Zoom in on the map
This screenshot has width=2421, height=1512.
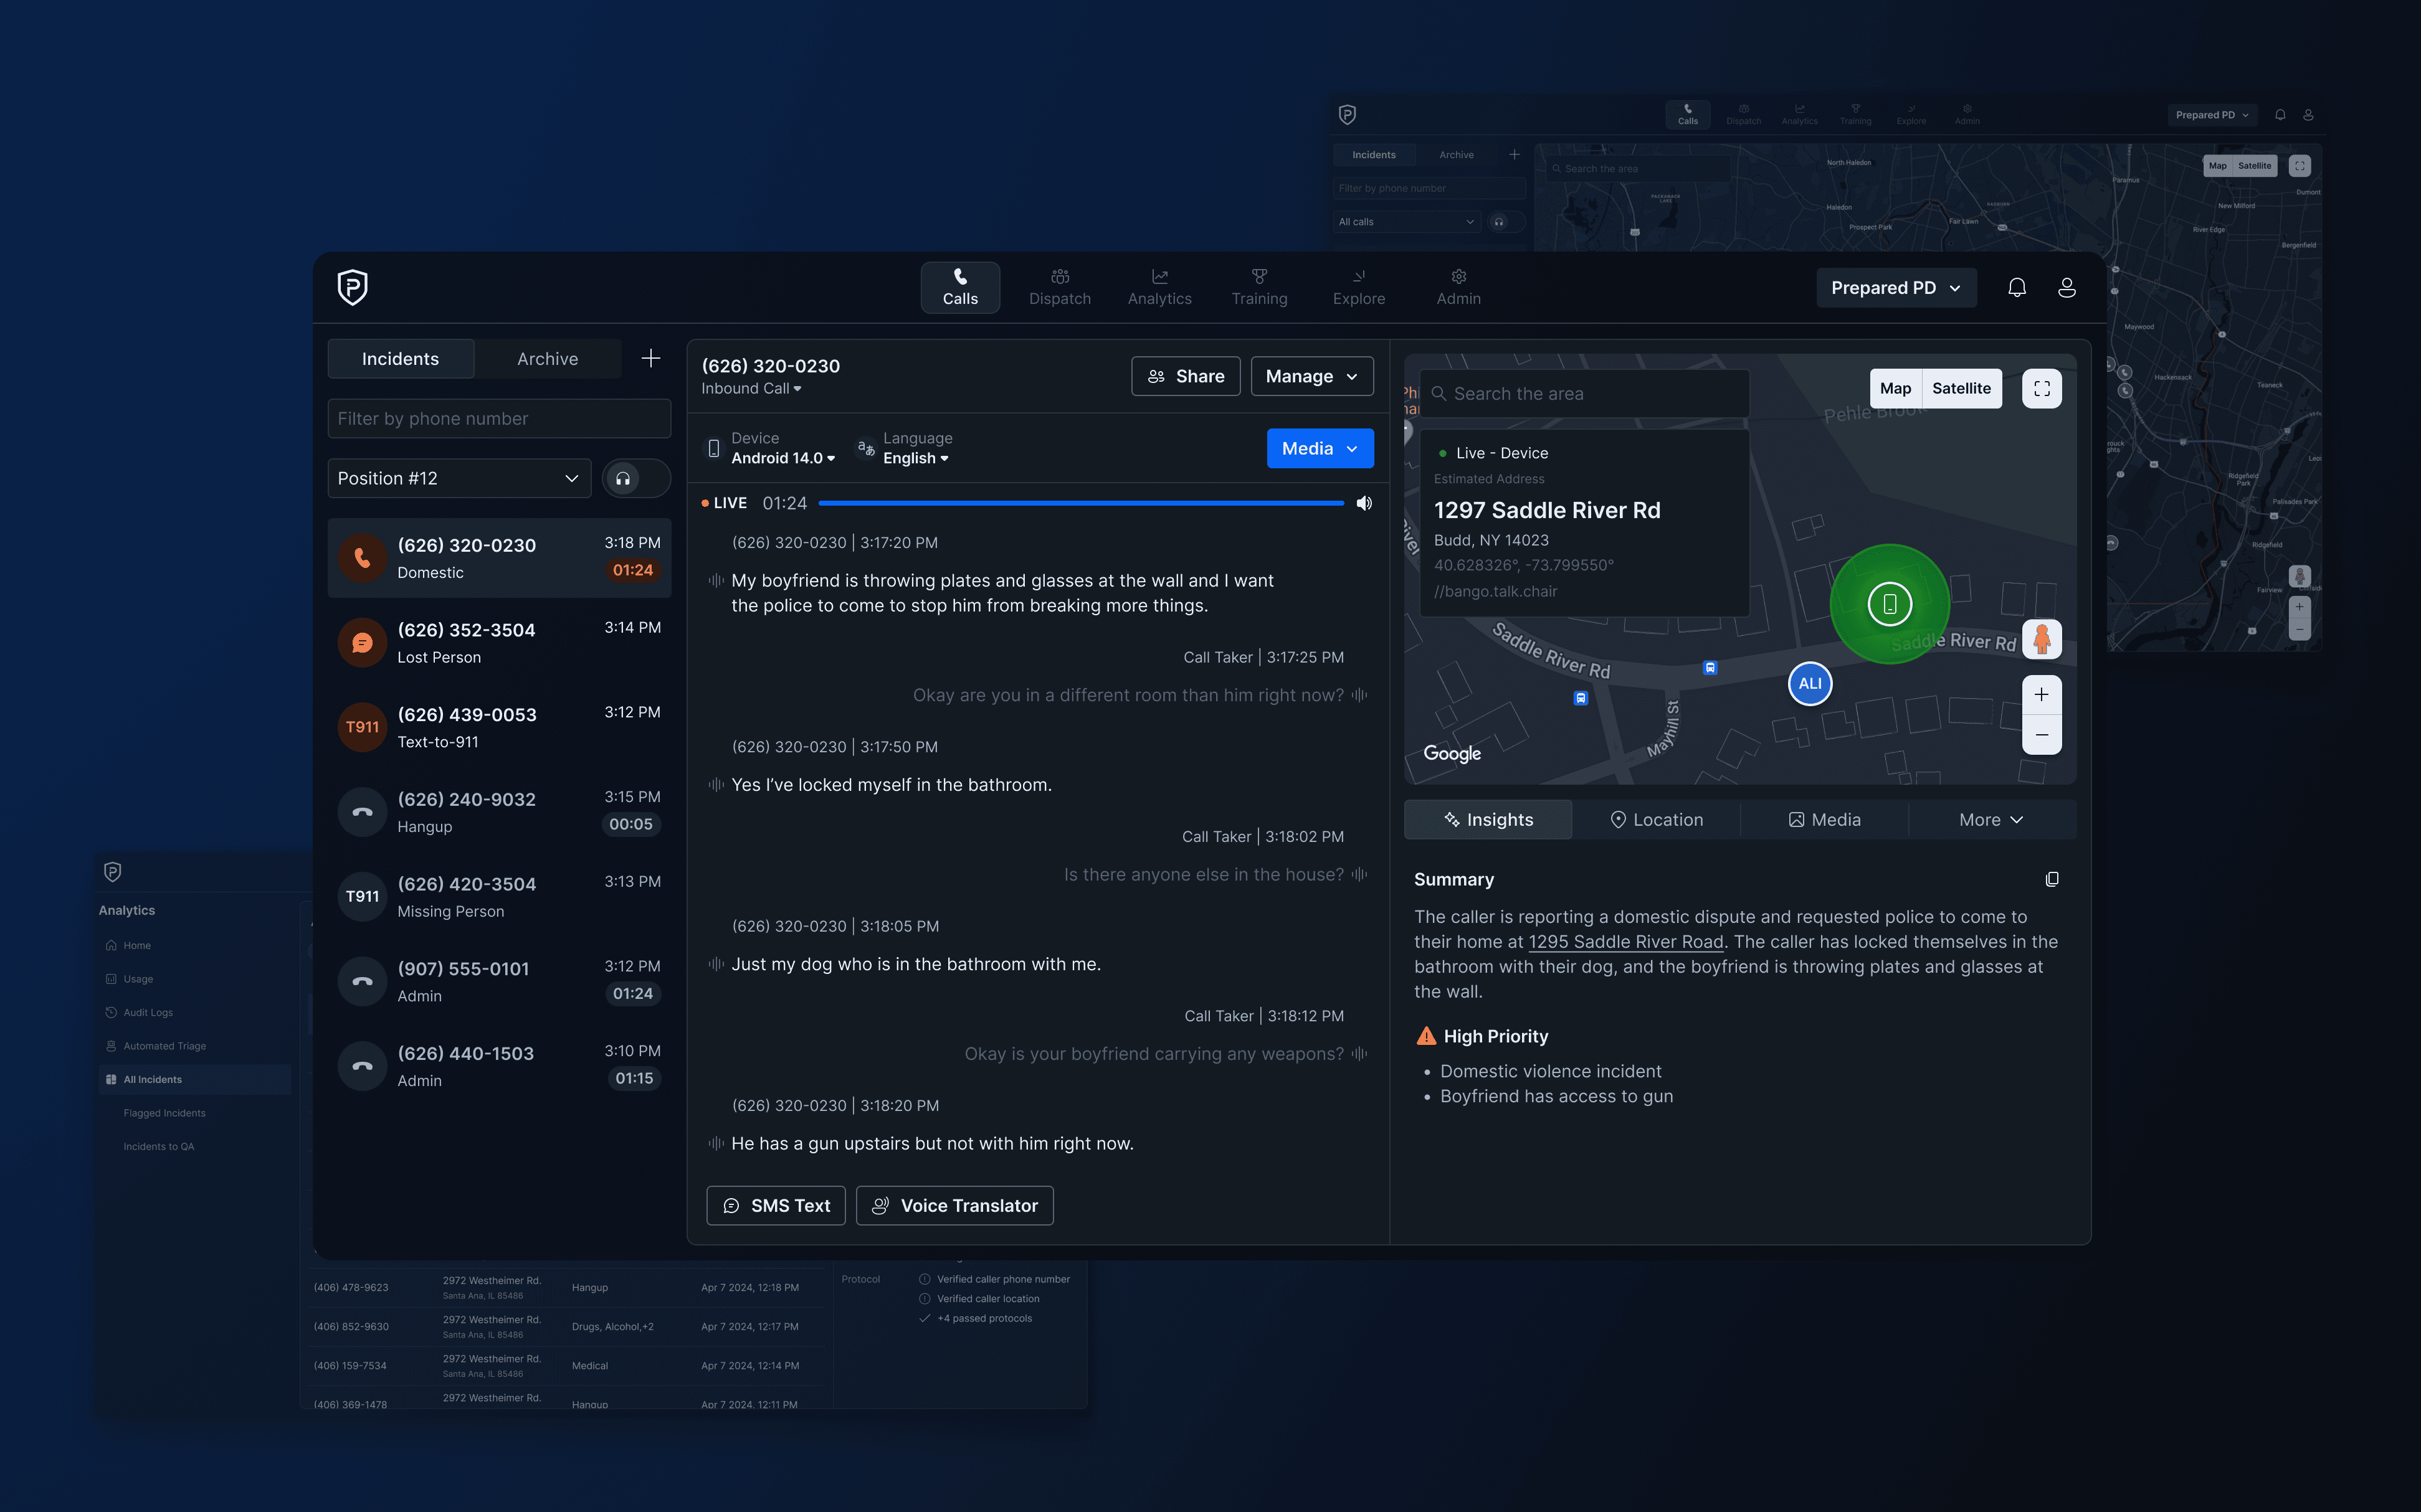click(2041, 695)
